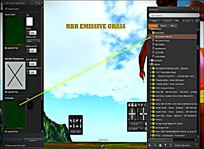Click the camera reset rotation icon
The height and width of the screenshot is (149, 204).
145,105
